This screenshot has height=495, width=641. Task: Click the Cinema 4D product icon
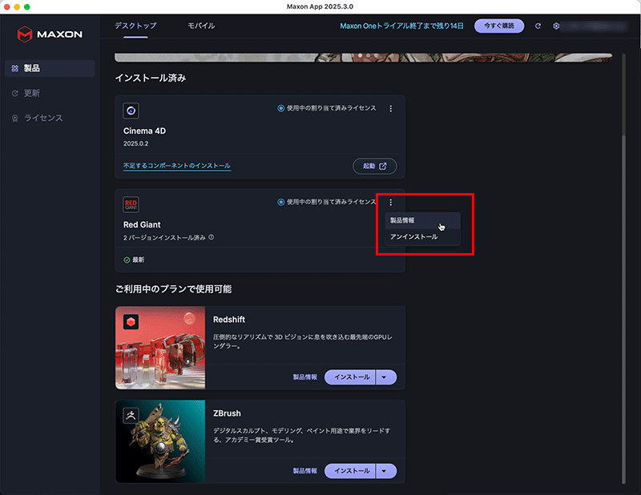(x=131, y=111)
